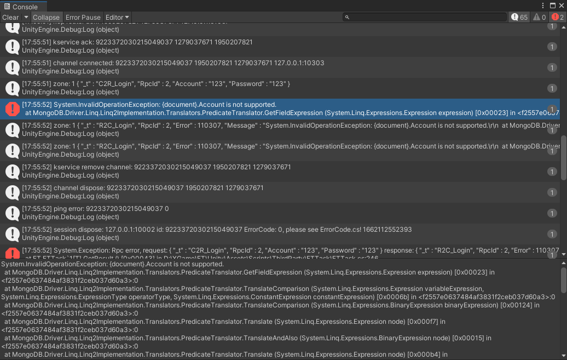This screenshot has height=360, width=567.
Task: Close the Console window
Action: click(562, 5)
